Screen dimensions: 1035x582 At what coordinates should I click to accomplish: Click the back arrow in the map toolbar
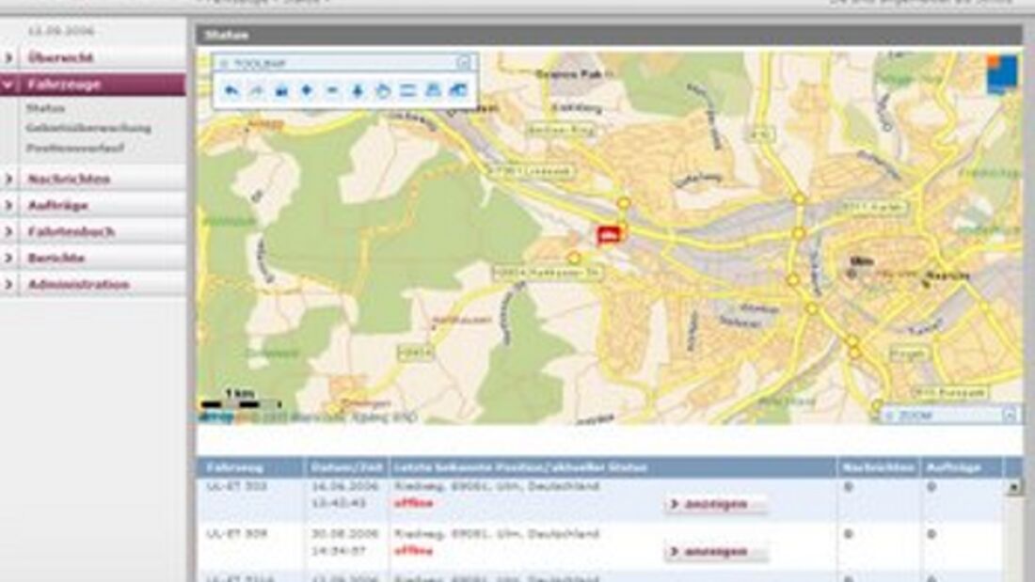231,91
